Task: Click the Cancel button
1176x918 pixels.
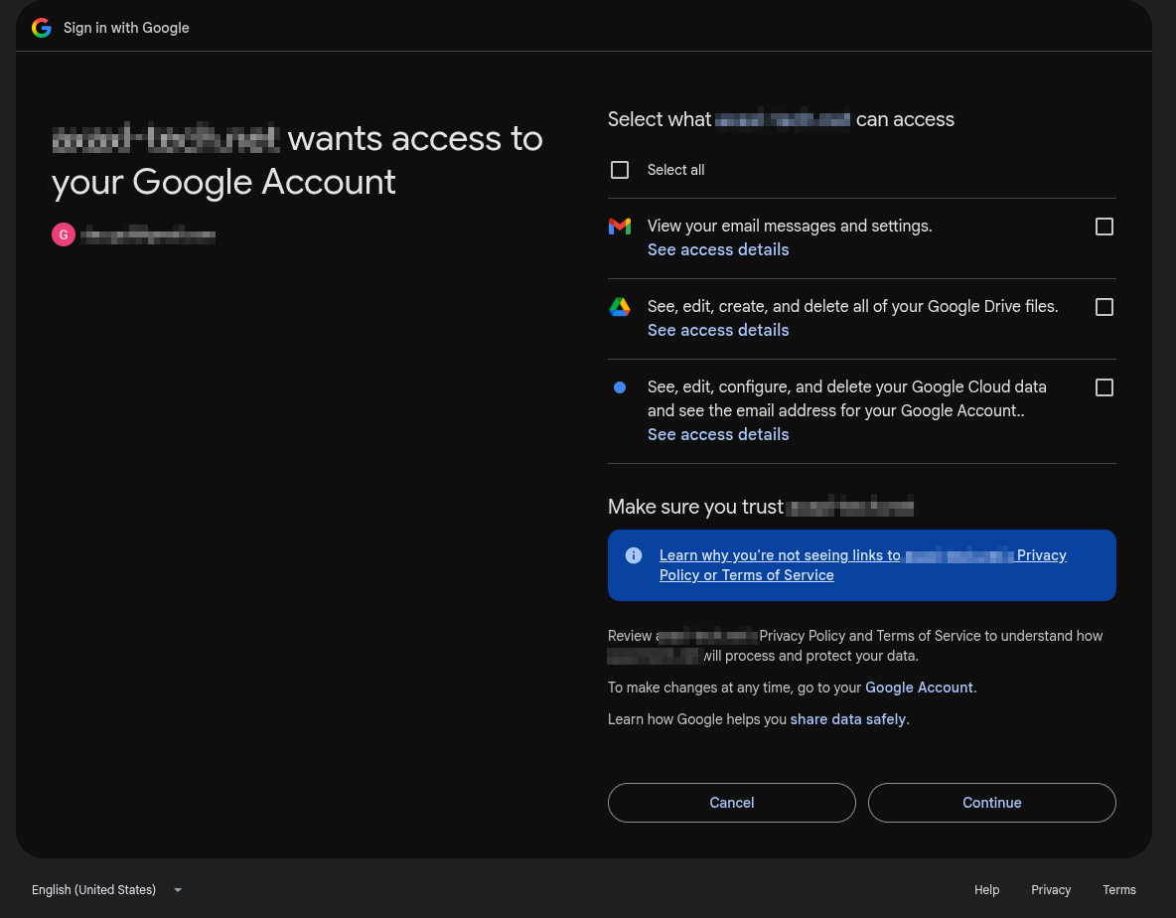Action: pos(731,803)
